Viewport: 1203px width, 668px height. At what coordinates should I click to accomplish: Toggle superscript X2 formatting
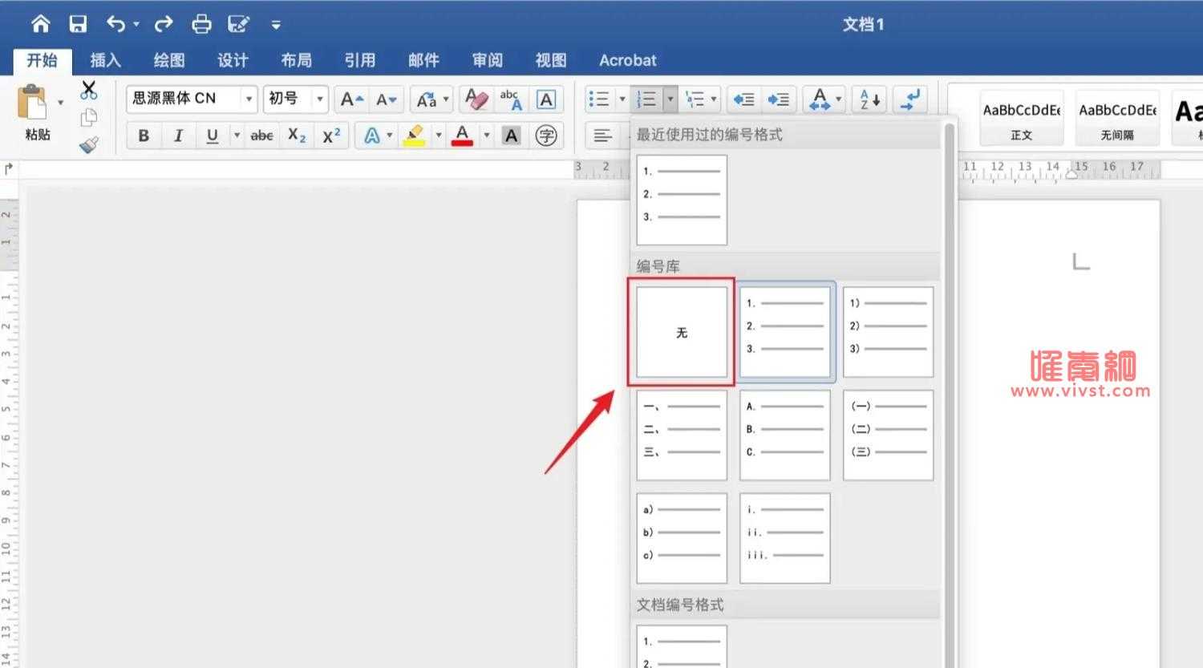(x=331, y=136)
